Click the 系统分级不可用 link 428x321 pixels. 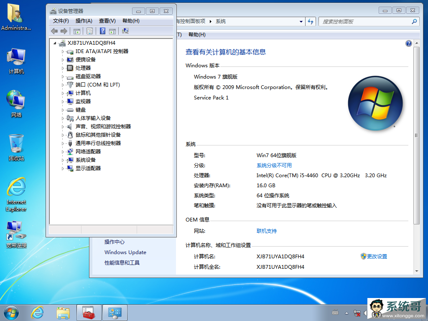coord(274,166)
